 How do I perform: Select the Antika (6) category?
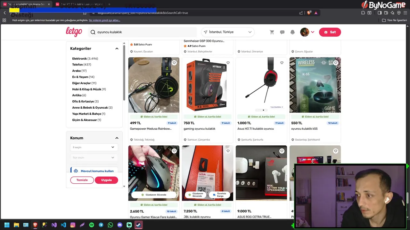click(79, 95)
